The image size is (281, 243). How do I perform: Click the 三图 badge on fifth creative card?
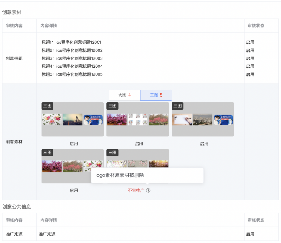point(112,153)
